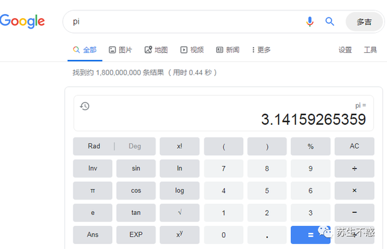Click the 'pi =' expression text

coord(361,106)
